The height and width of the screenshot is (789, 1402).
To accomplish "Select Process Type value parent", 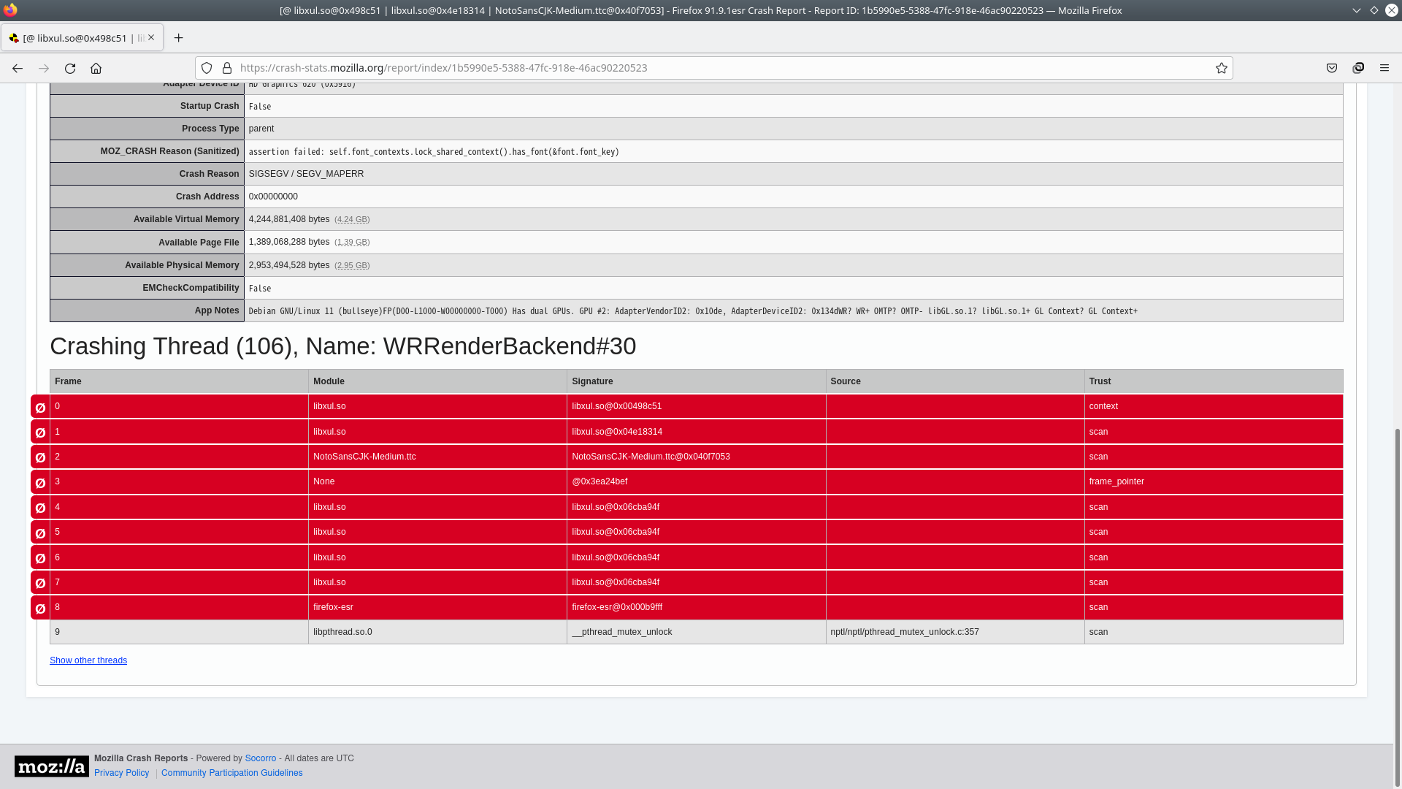I will 261,129.
